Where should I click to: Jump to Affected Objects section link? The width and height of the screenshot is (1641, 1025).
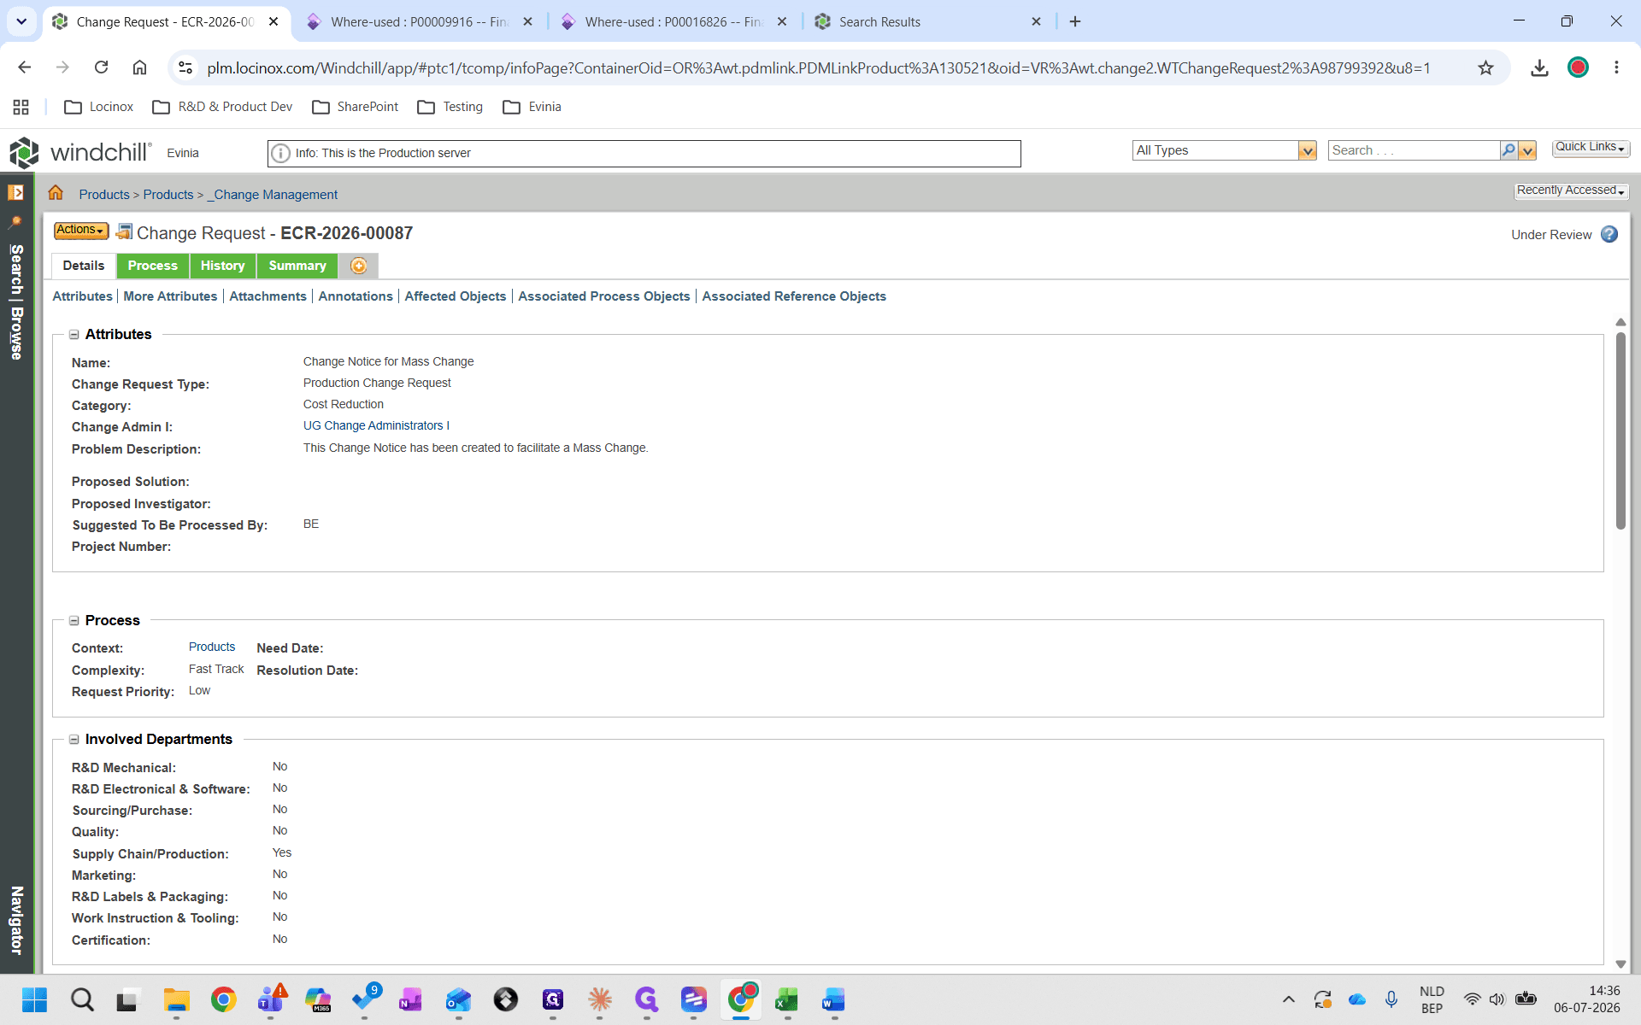455,296
